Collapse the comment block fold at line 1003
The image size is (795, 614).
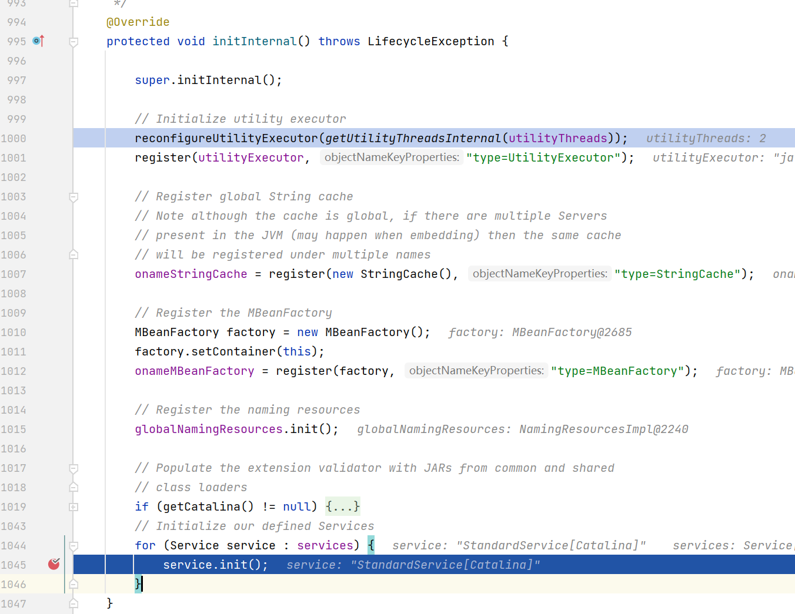[x=74, y=197]
